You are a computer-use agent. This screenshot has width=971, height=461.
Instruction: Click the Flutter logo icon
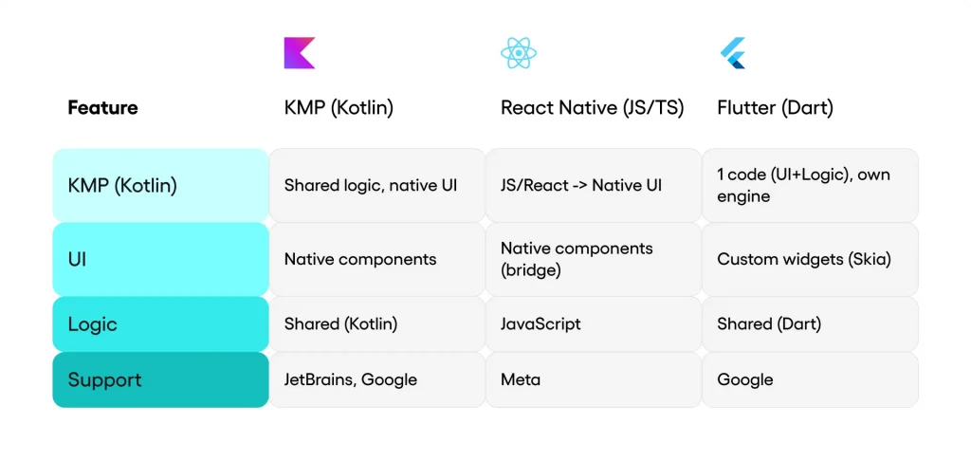tap(733, 53)
